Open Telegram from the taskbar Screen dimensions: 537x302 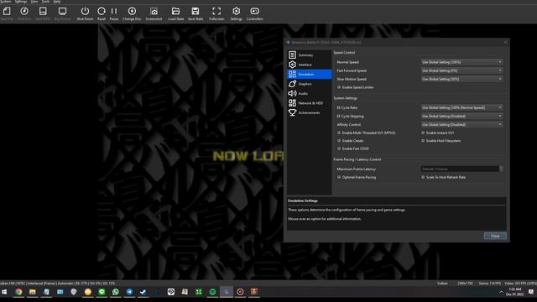click(129, 292)
